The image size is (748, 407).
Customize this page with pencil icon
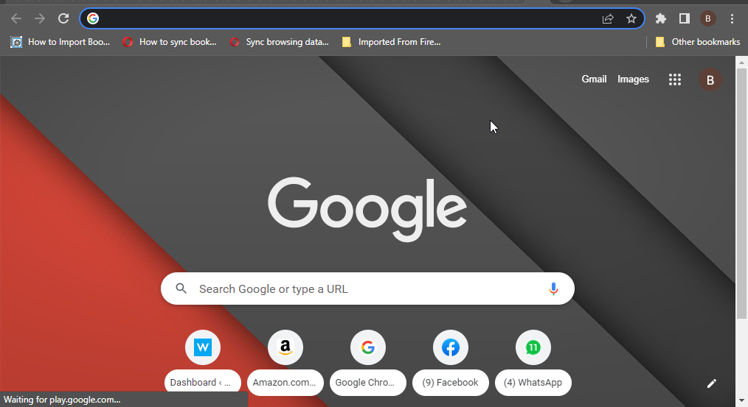[x=711, y=383]
